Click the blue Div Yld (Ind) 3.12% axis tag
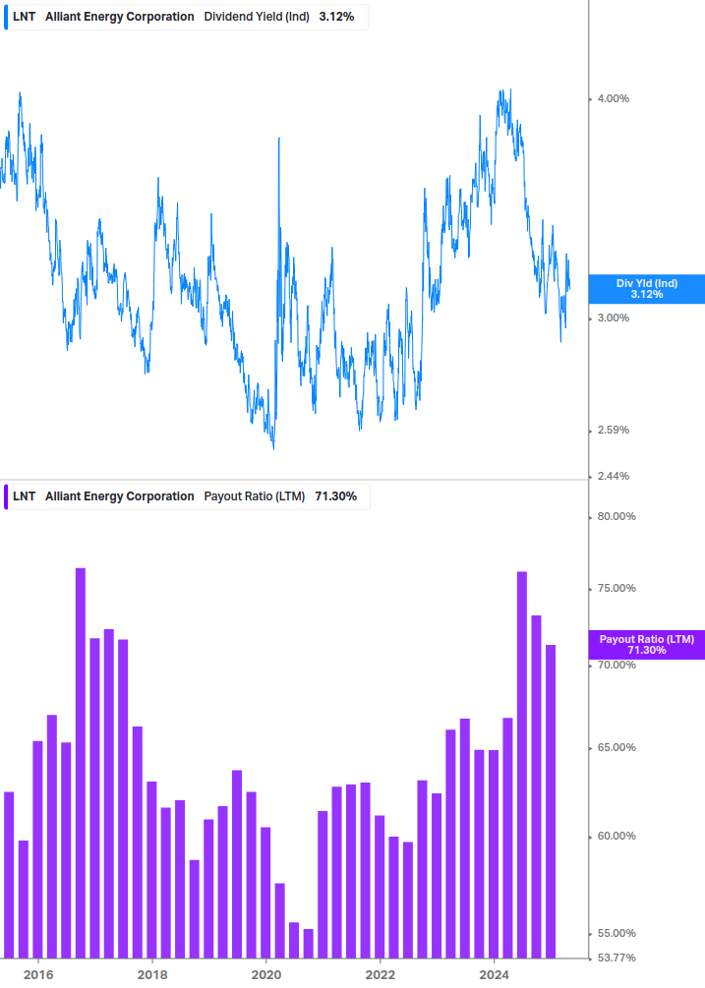Image resolution: width=705 pixels, height=988 pixels. [646, 289]
